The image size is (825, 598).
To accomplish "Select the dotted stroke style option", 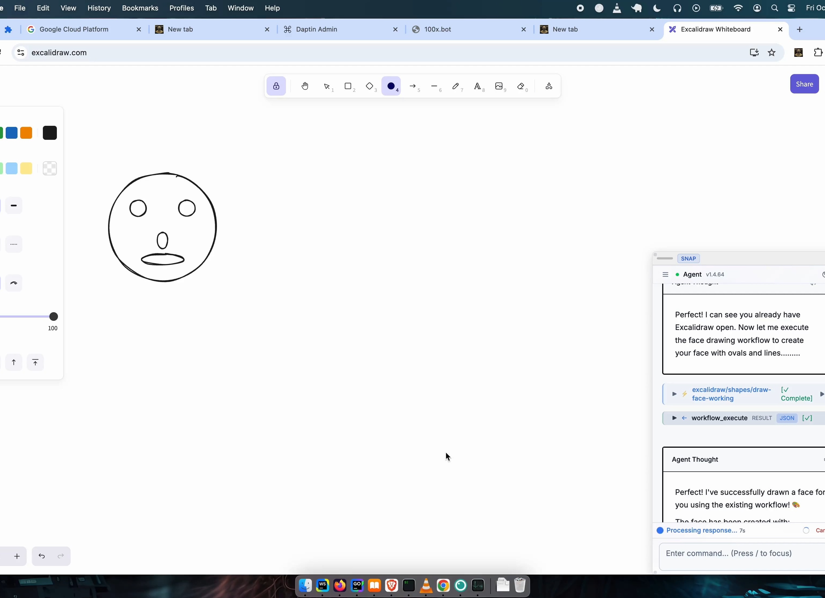I will (x=14, y=244).
